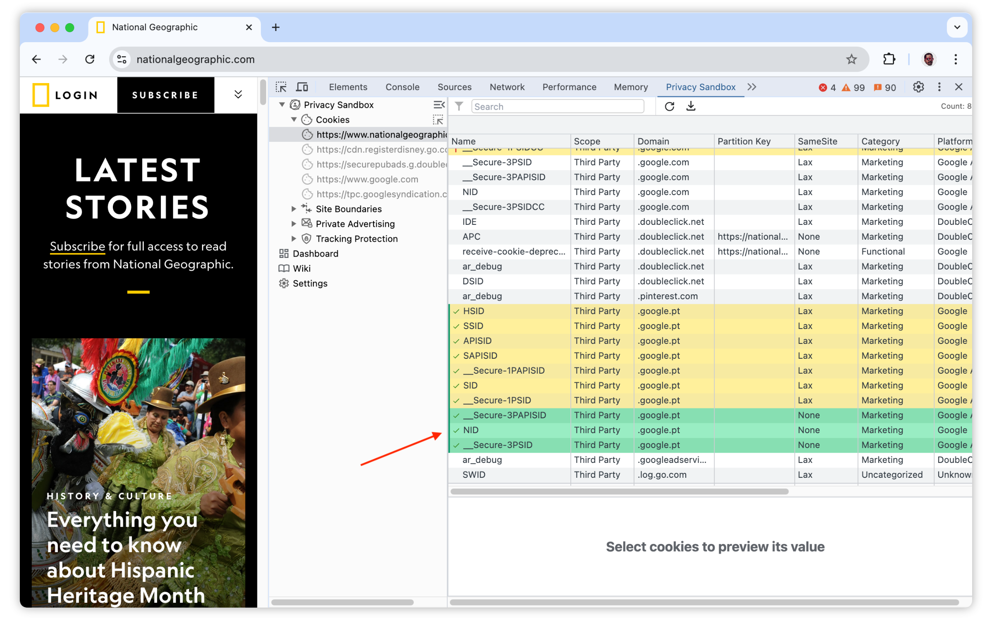Select the receive-cookie-deprec... cookie row

click(x=710, y=251)
